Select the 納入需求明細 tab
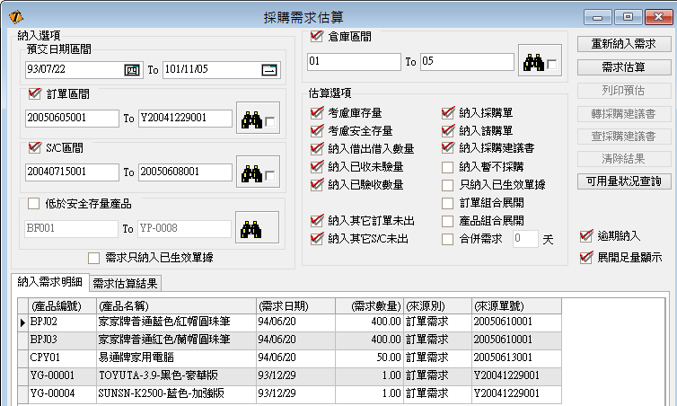Viewport: 677px width, 406px height. [52, 283]
